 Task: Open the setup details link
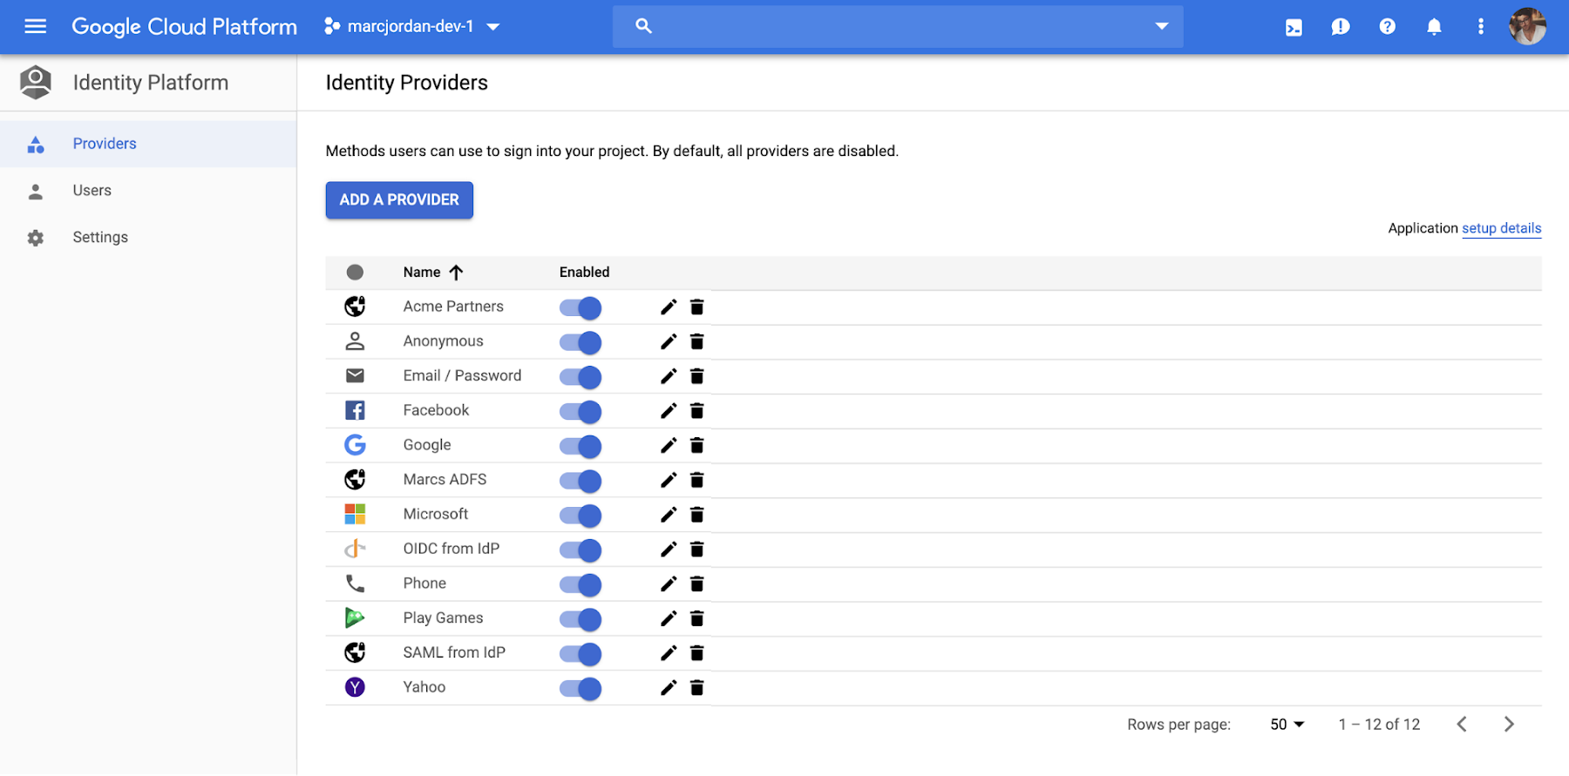click(x=1501, y=227)
